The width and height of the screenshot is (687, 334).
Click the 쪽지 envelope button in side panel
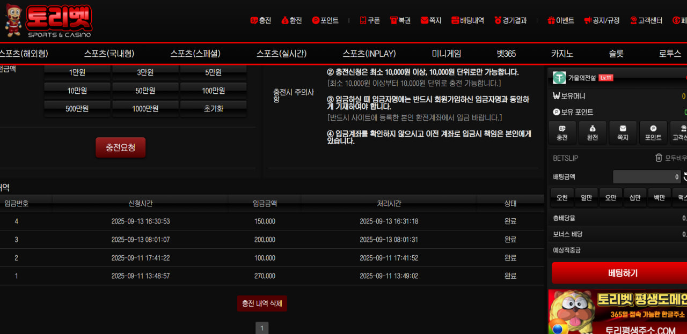[623, 132]
